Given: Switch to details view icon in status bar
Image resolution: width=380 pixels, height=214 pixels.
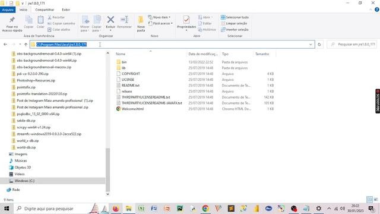Looking at the screenshot, I should [369, 200].
